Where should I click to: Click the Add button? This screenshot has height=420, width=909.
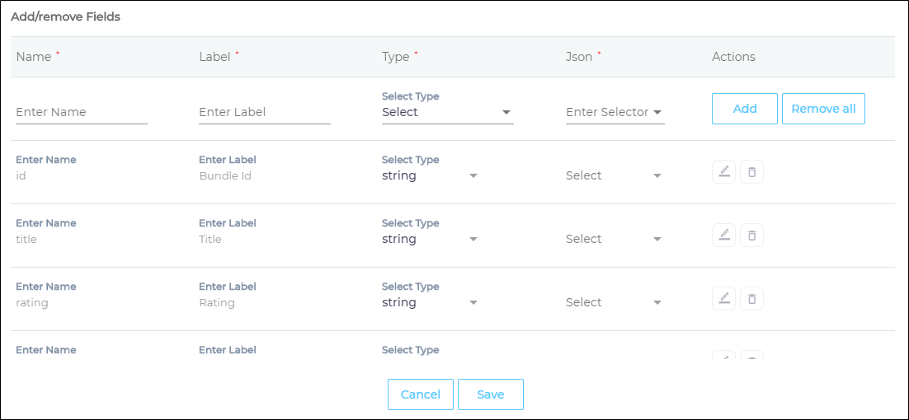[744, 109]
